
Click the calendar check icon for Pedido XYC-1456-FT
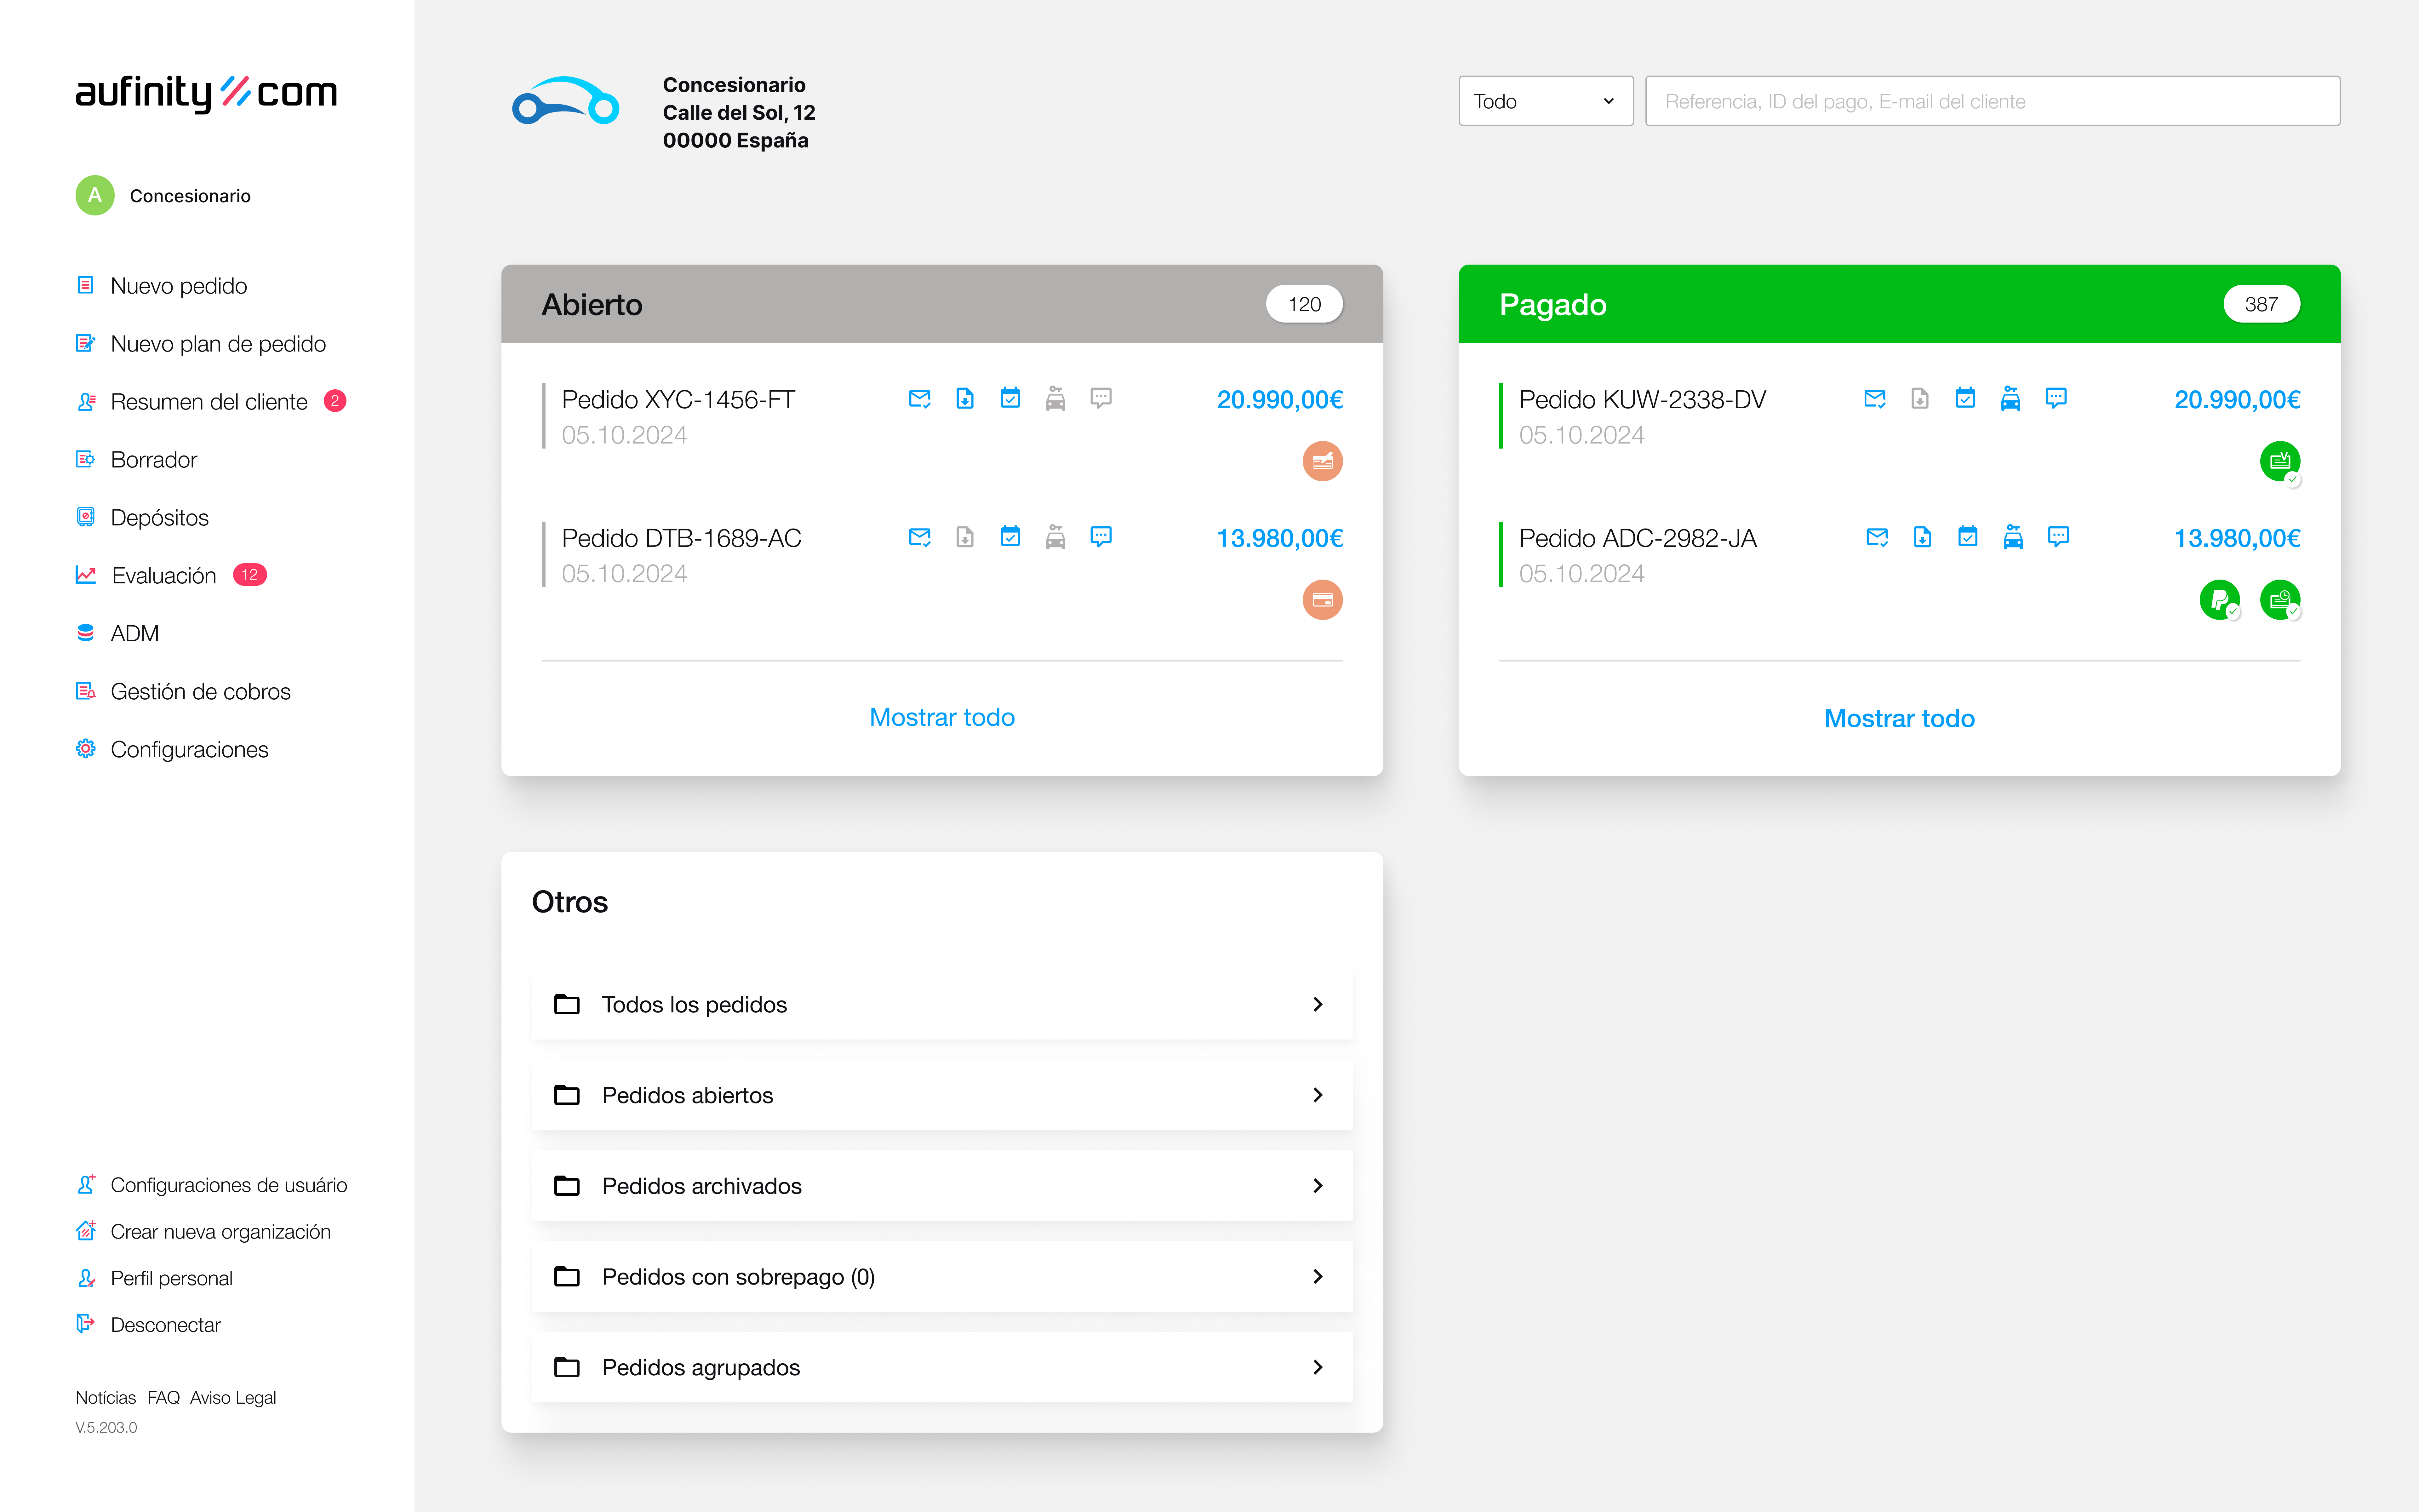tap(1010, 398)
